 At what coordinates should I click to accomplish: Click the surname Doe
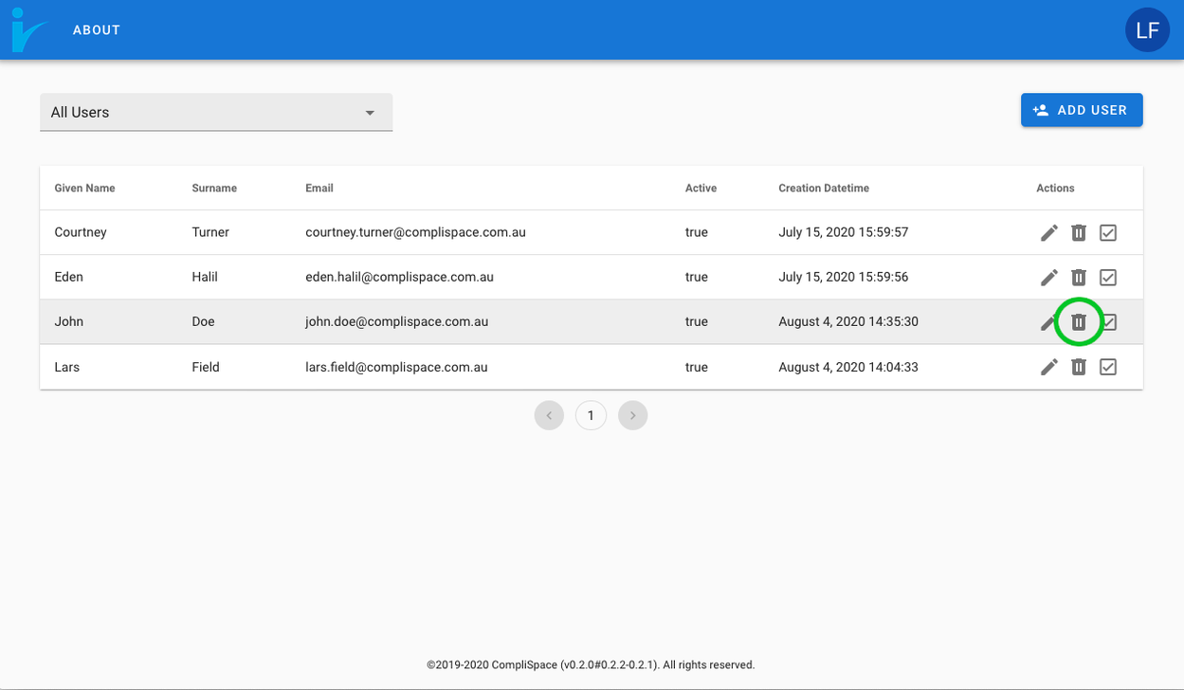203,322
